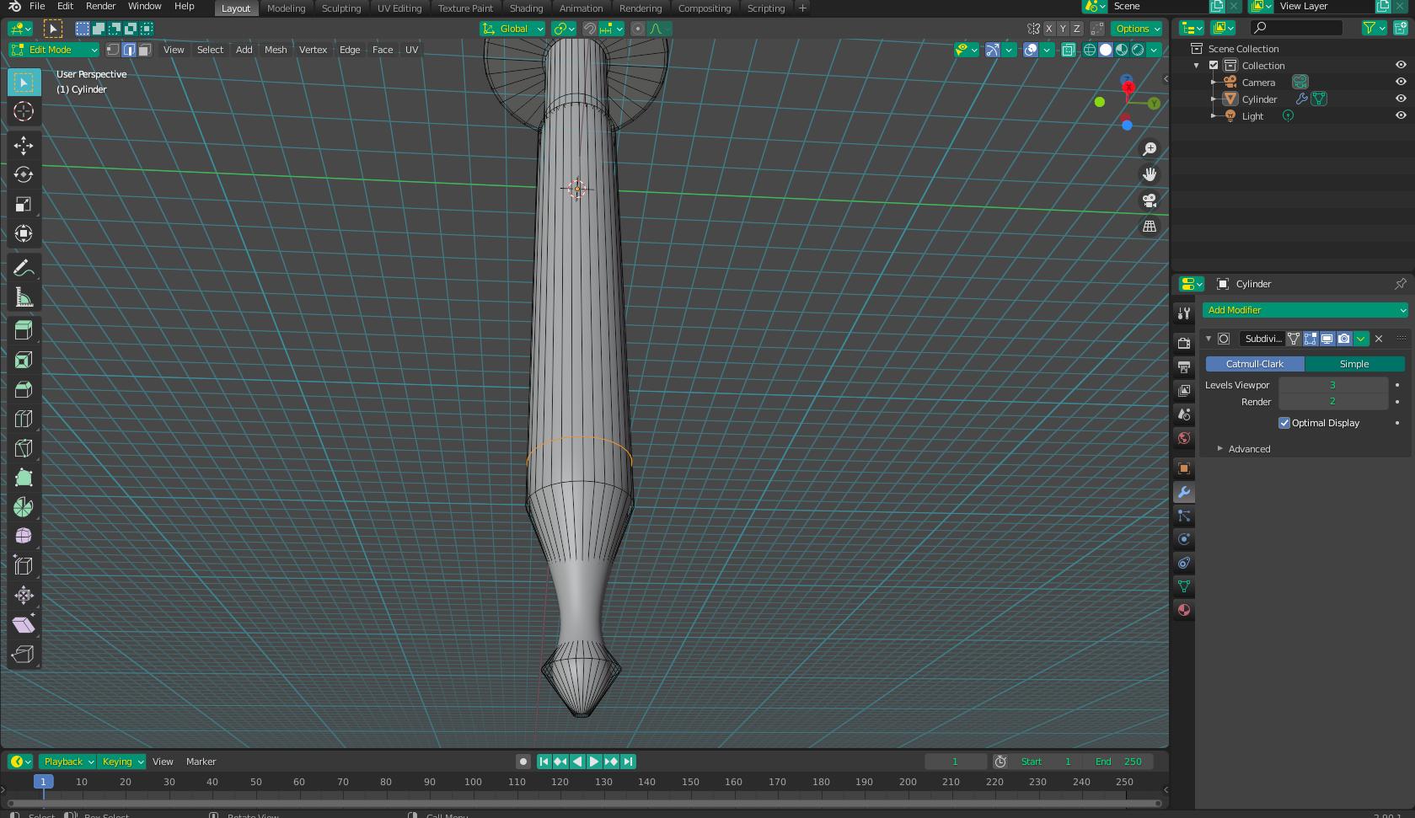Viewport: 1415px width, 818px height.
Task: Select Catmull-Clark subdivision type
Action: (1255, 364)
